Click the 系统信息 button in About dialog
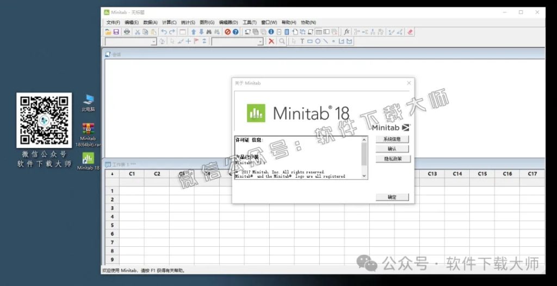Screen dimensions: 557x286 tap(392, 139)
